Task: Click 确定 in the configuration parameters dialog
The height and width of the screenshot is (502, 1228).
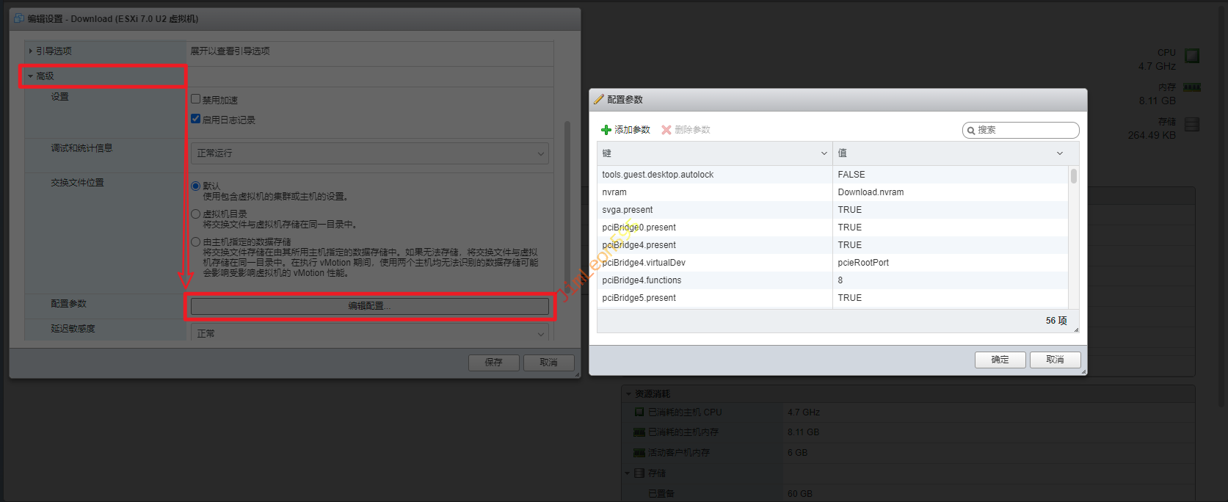Action: click(x=1000, y=360)
